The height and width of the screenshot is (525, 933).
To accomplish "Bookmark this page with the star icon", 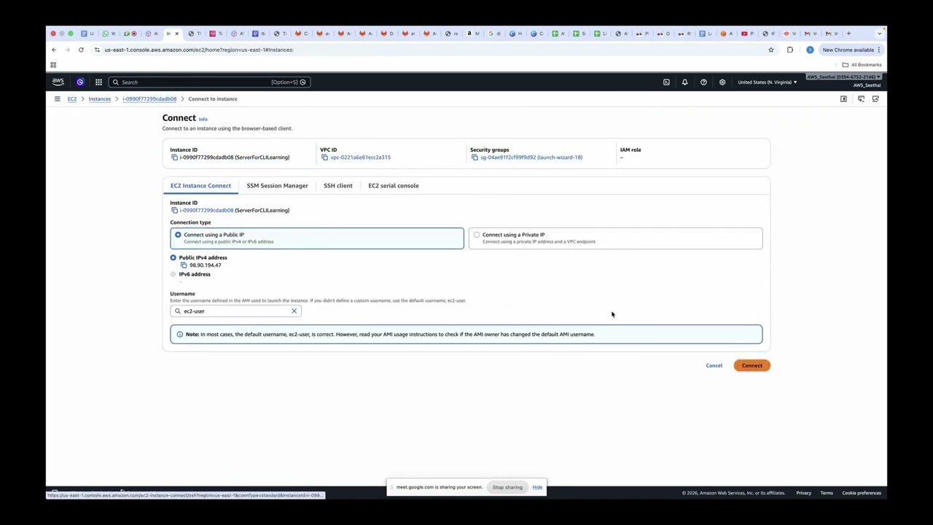I will pos(770,50).
